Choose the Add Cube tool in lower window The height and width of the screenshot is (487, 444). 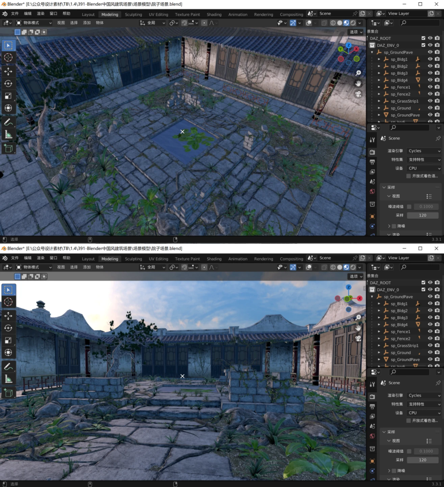coord(8,393)
